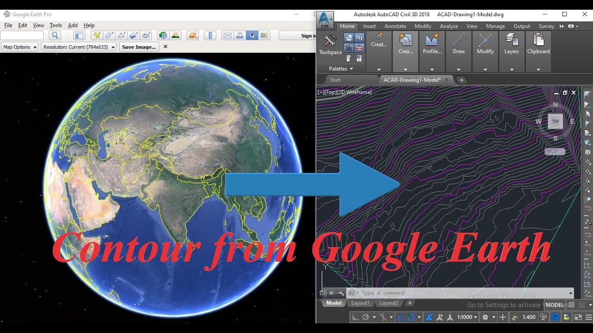The width and height of the screenshot is (593, 333).
Task: Add a new layout tab
Action: coord(410,303)
